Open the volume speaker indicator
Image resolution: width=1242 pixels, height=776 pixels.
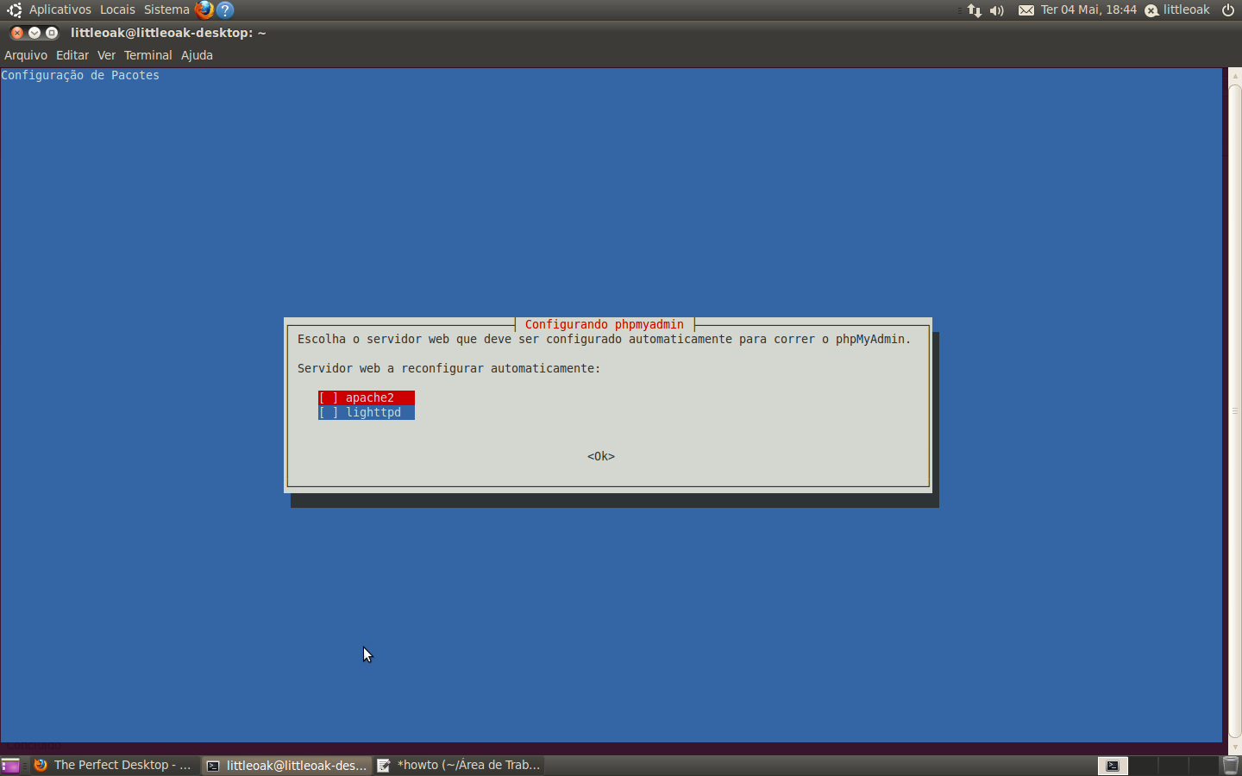997,10
